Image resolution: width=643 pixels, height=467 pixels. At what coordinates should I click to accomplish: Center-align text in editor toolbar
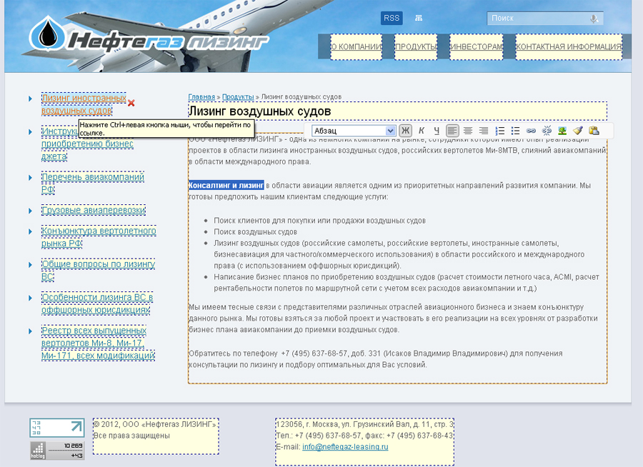point(468,131)
